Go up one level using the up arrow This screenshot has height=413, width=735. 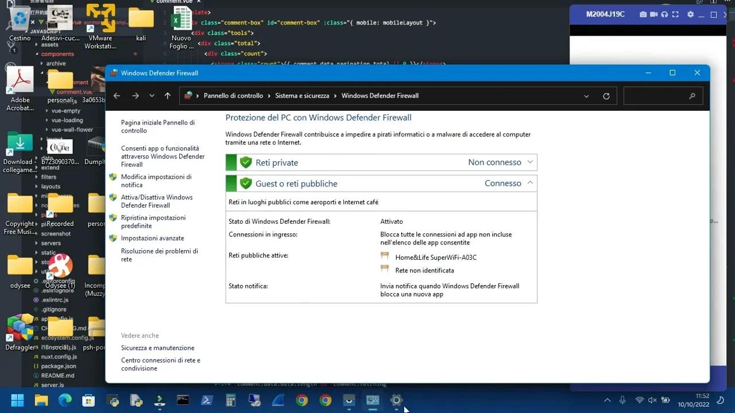pyautogui.click(x=167, y=95)
